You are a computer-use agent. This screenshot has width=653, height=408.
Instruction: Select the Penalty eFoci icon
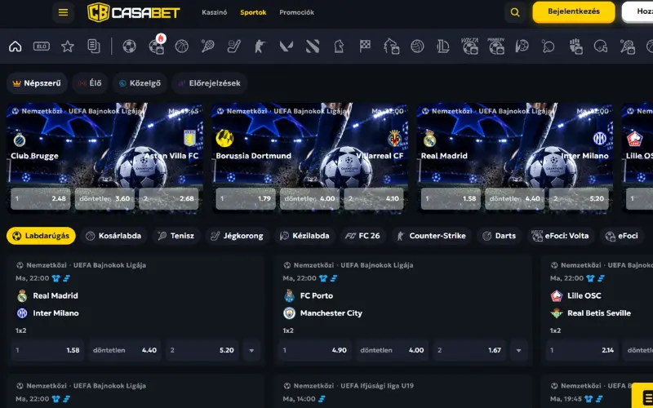tap(496, 46)
